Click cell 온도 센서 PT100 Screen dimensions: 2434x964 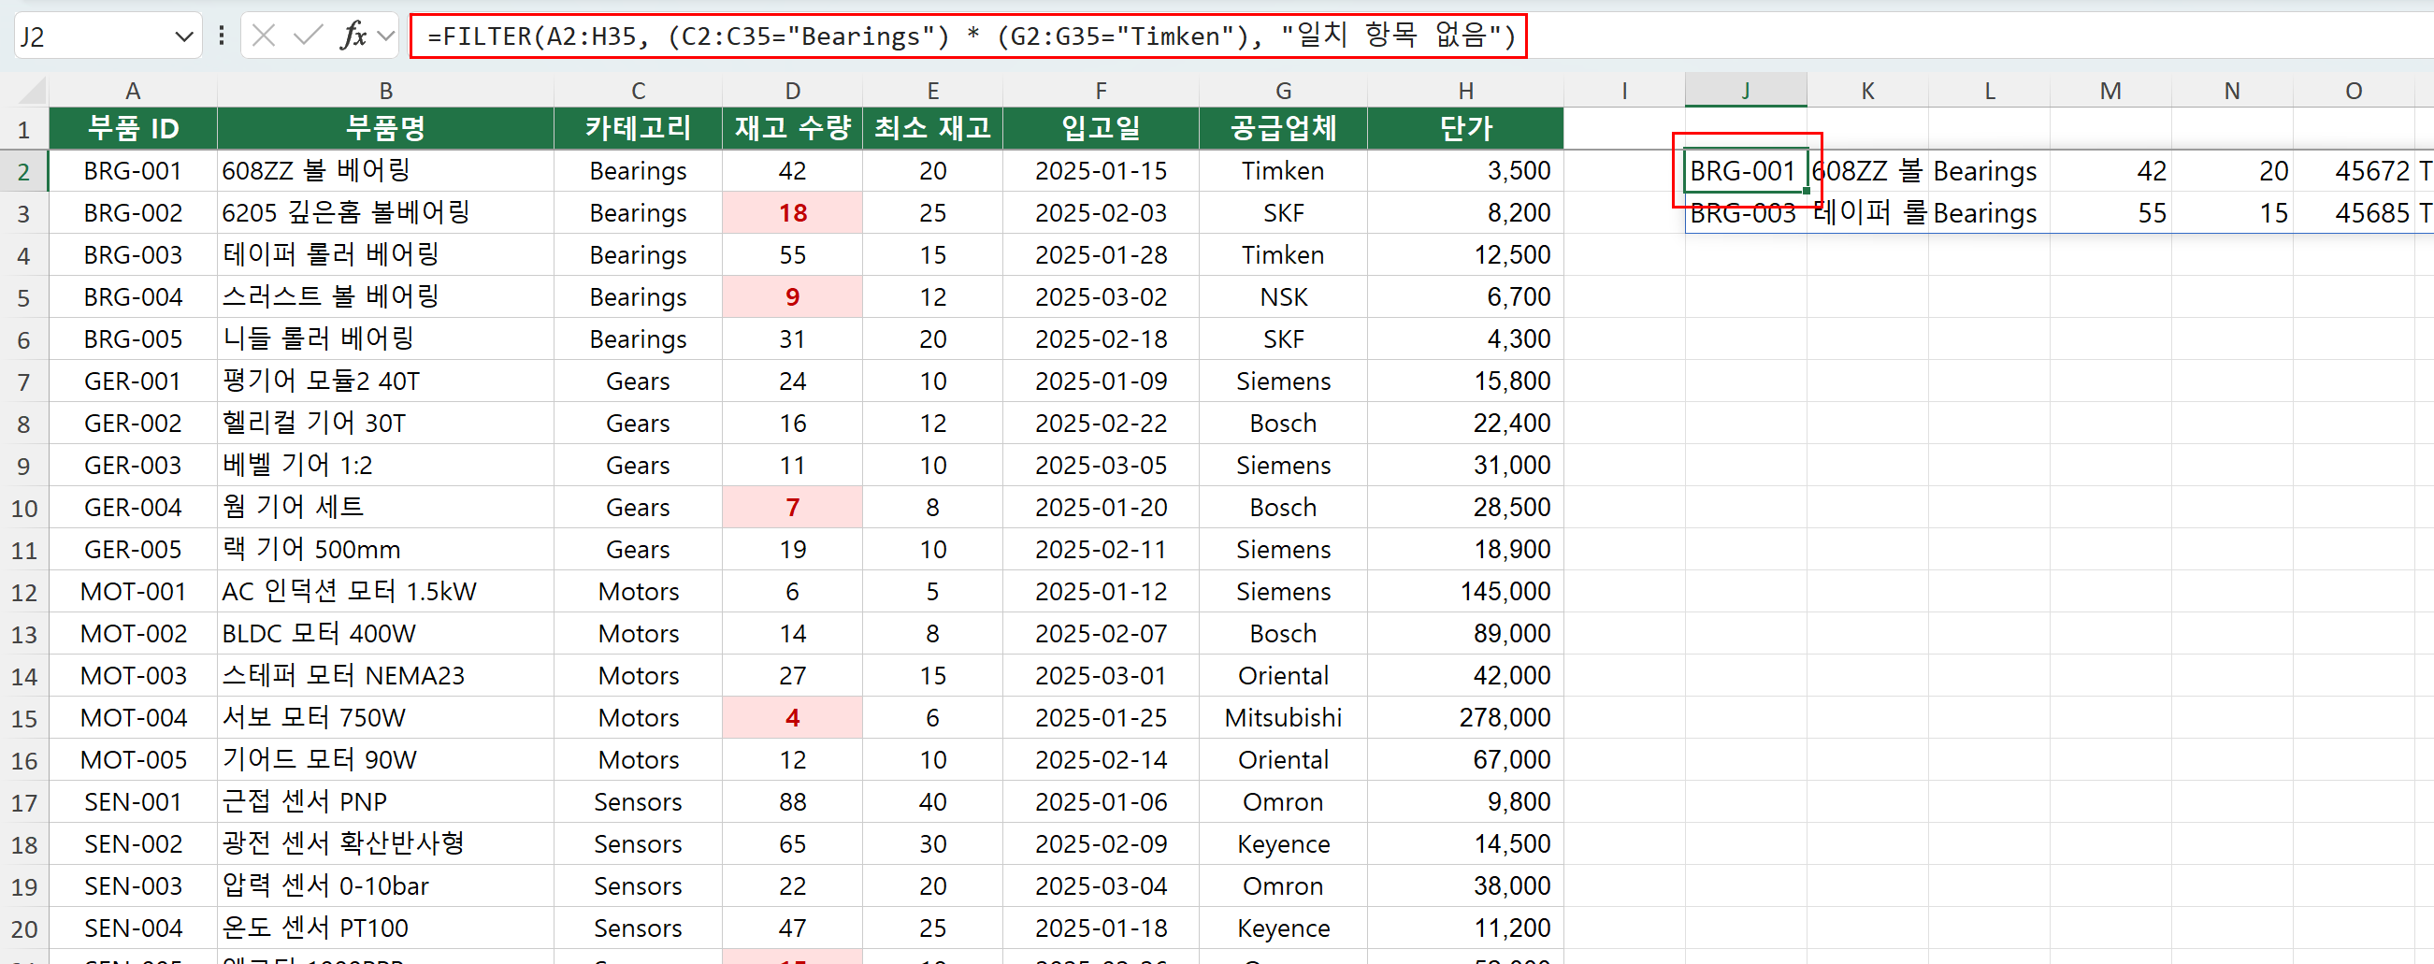[385, 928]
